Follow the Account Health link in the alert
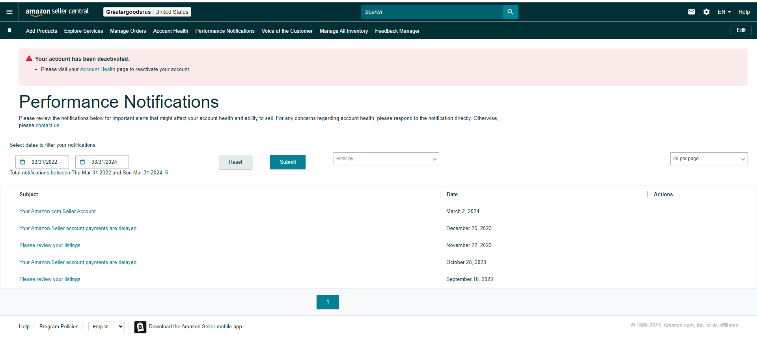 98,69
